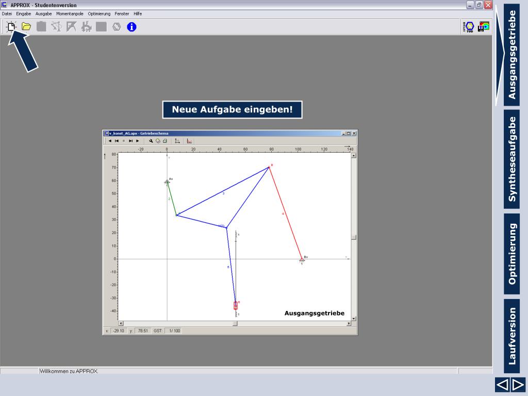Go to next slide with right triangle button
The width and height of the screenshot is (528, 396).
[518, 385]
